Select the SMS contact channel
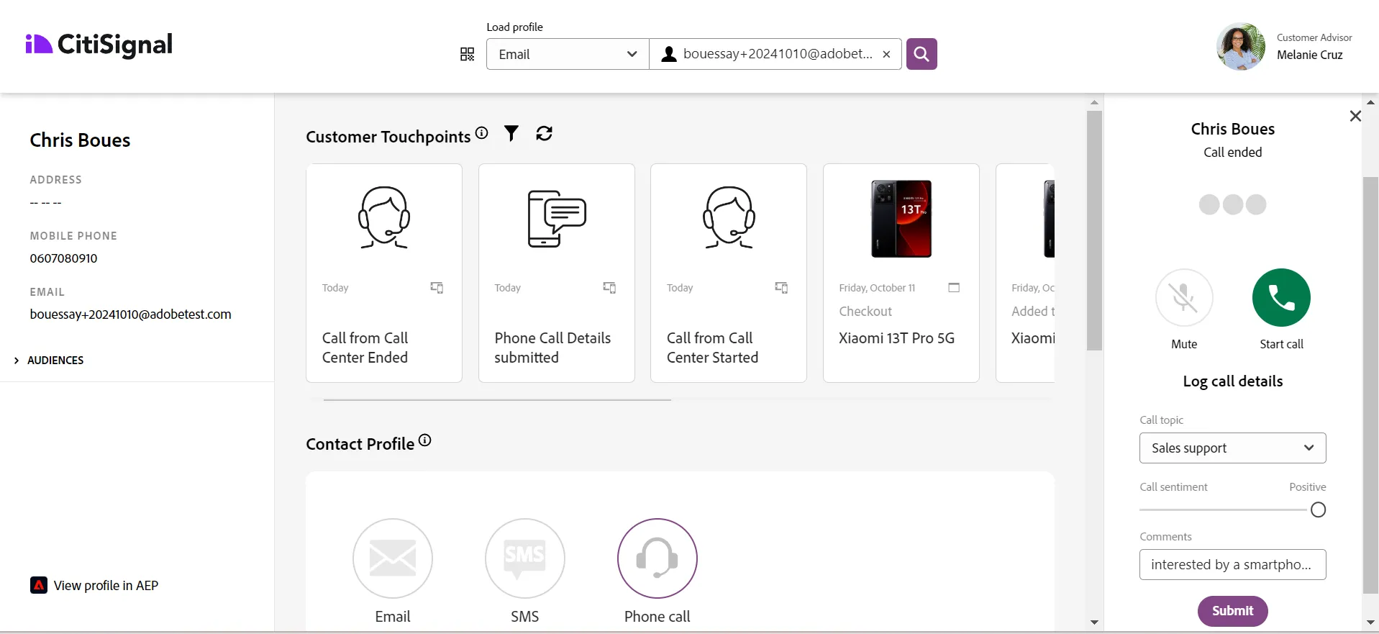The image size is (1379, 634). point(525,558)
